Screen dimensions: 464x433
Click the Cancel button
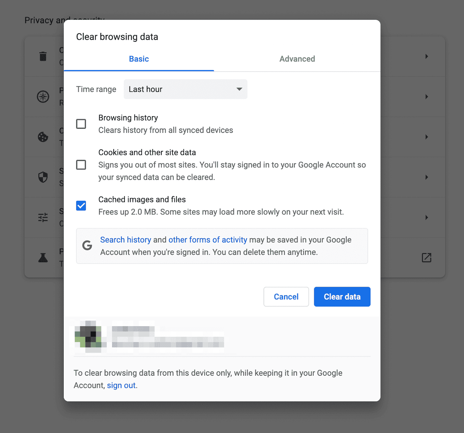[286, 296]
